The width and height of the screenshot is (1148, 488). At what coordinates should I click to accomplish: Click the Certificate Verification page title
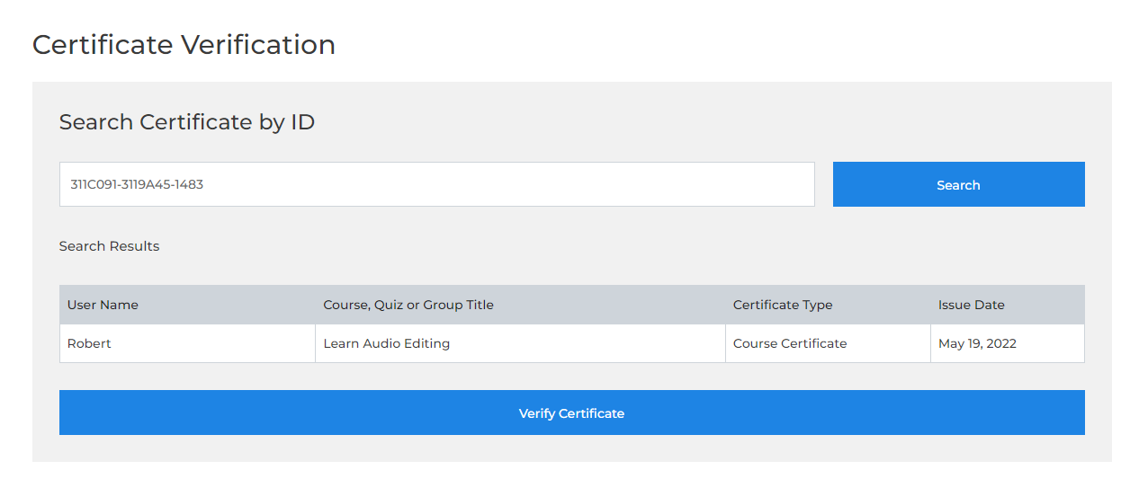coord(184,45)
